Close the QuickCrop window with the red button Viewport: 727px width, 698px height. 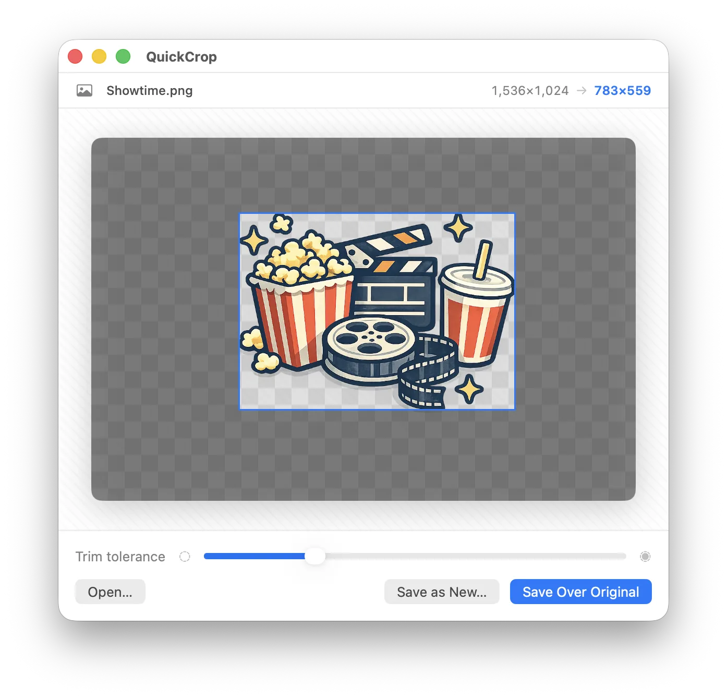pos(75,56)
